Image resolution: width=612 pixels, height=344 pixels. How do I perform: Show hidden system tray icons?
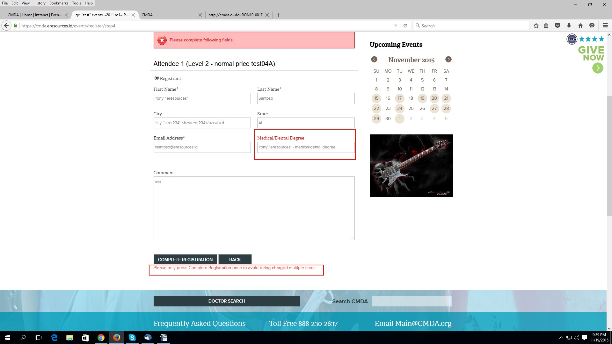coord(561,338)
